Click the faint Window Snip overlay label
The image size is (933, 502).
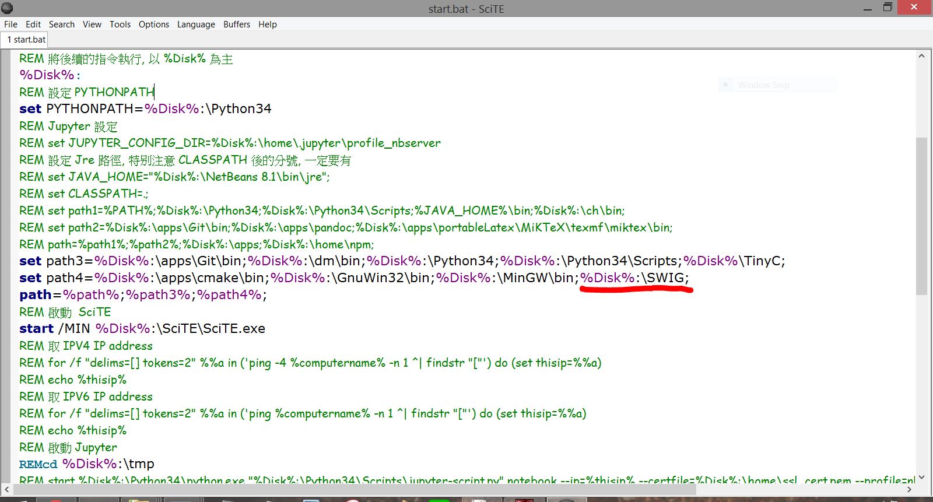(763, 85)
